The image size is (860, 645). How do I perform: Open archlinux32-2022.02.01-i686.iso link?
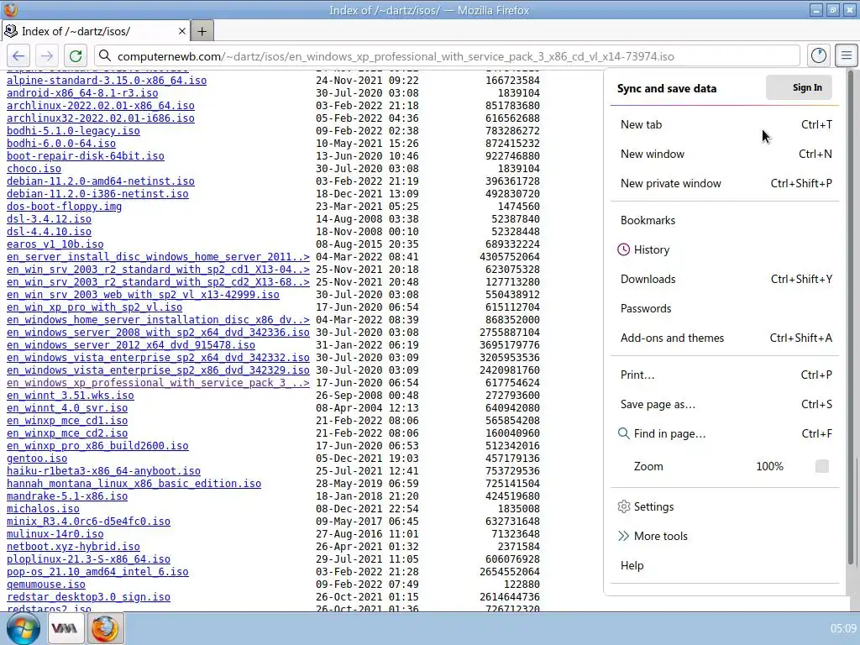coord(101,118)
